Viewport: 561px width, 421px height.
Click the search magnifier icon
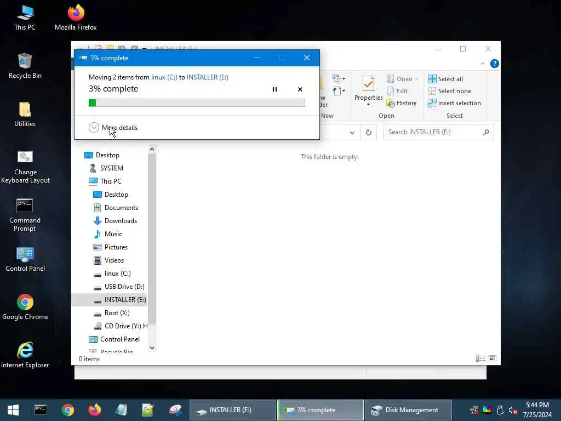[486, 132]
